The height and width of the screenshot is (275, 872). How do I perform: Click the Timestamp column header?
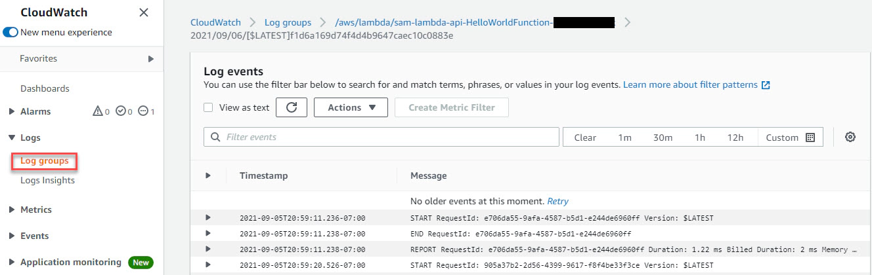coord(263,175)
